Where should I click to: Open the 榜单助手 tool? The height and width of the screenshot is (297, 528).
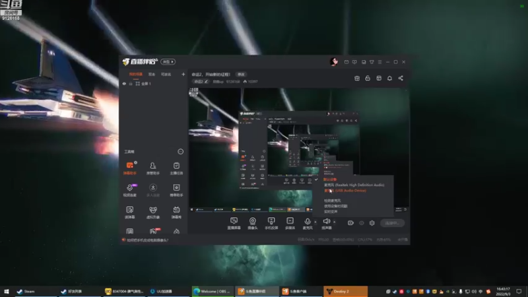176,190
